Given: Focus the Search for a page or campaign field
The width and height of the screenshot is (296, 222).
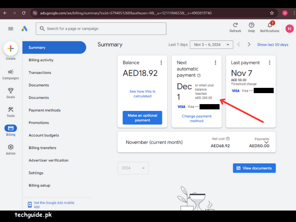Looking at the screenshot, I should [101, 29].
